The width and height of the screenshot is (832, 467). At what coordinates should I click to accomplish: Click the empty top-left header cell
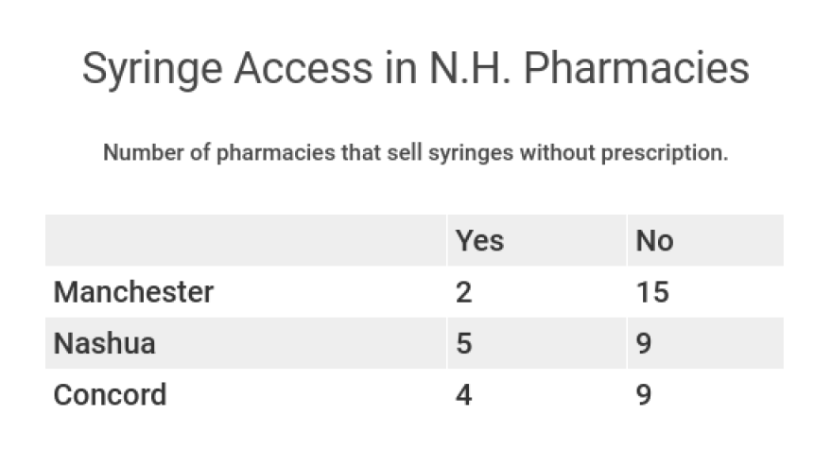[x=246, y=240]
